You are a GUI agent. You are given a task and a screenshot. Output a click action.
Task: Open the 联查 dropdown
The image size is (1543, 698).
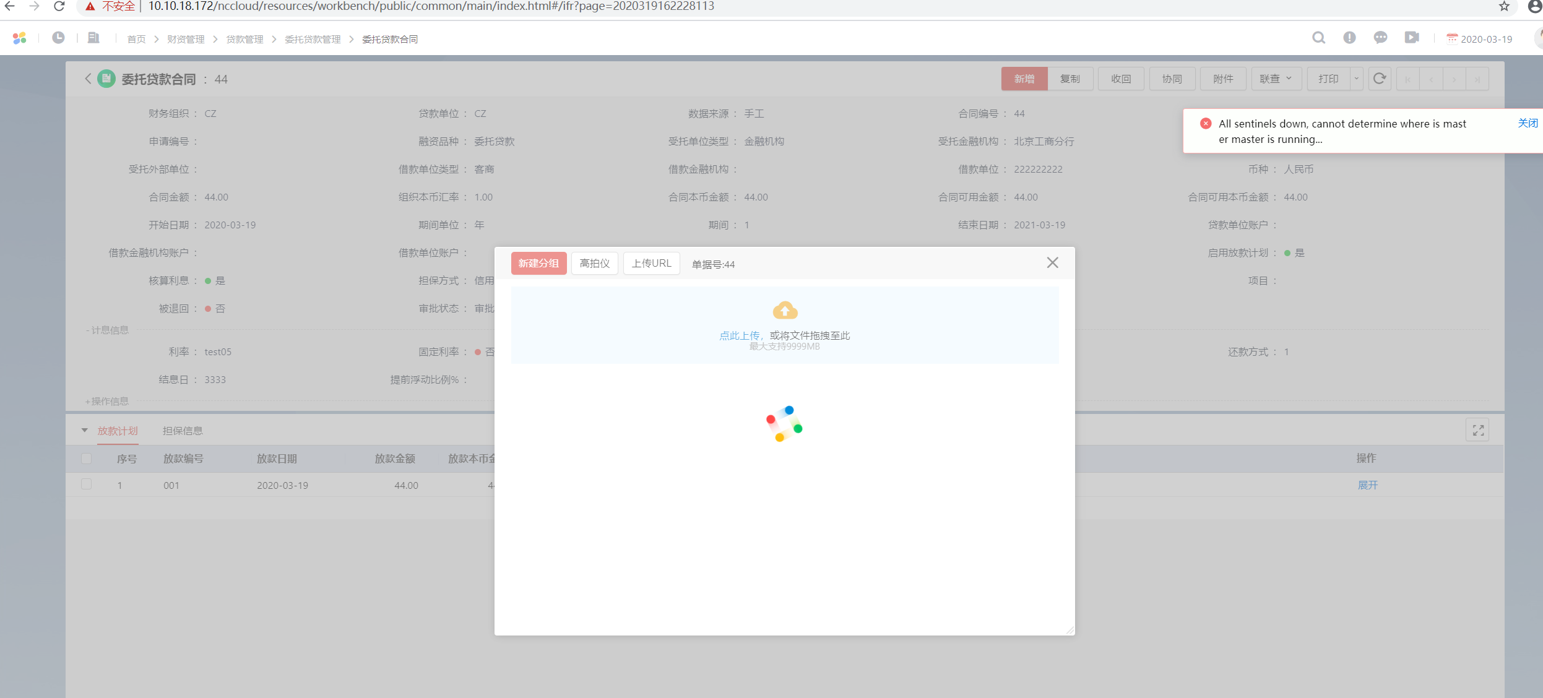tap(1276, 79)
